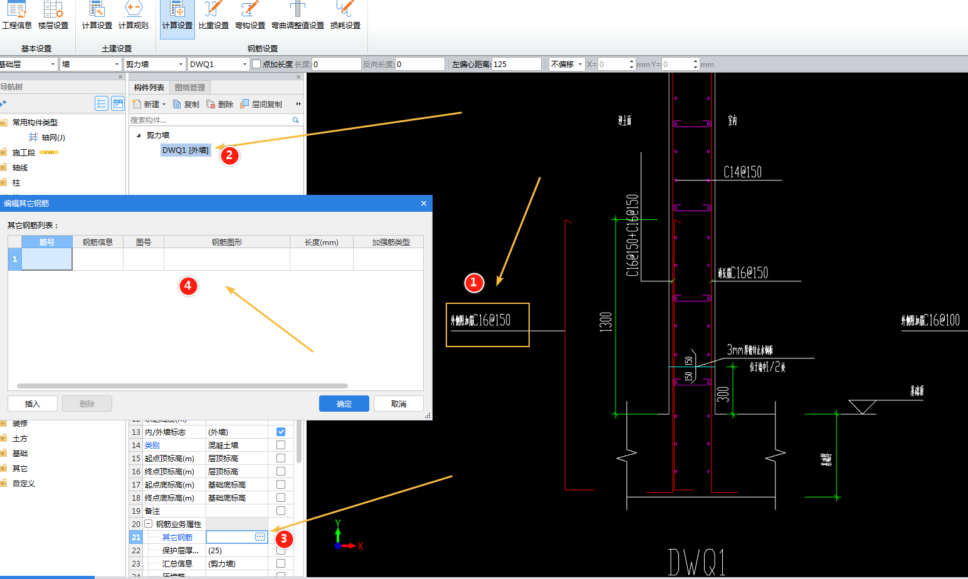The image size is (968, 579).
Task: Check the 起点顶标高(m) row checkbox
Action: (x=281, y=458)
